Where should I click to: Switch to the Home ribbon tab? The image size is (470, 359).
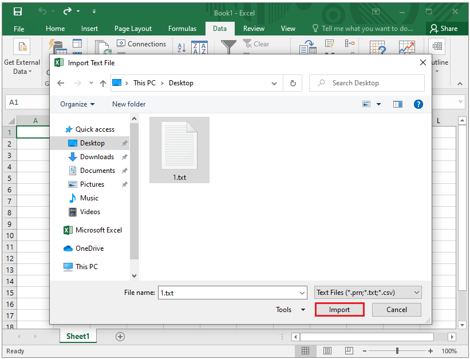[55, 28]
